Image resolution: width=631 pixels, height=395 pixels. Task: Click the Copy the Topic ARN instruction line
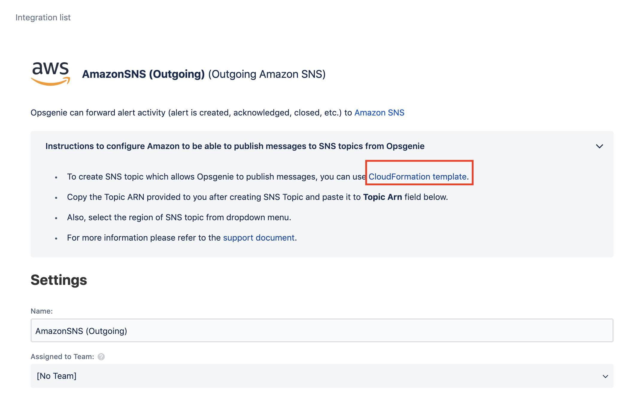point(210,197)
